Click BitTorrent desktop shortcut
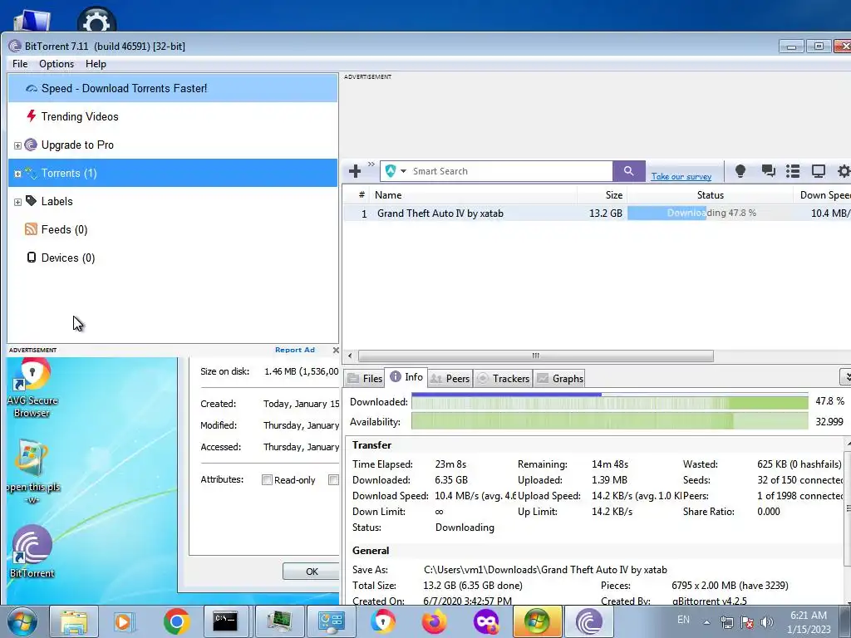Viewport: 851px width, 638px height. (32, 552)
